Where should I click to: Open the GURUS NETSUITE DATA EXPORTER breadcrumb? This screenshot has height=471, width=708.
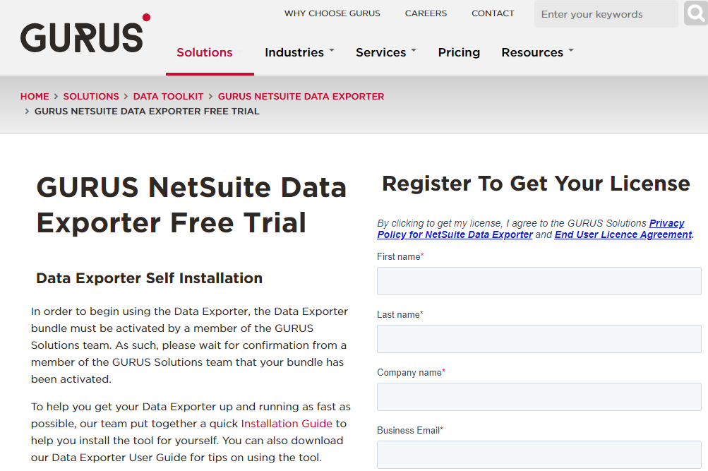point(301,96)
